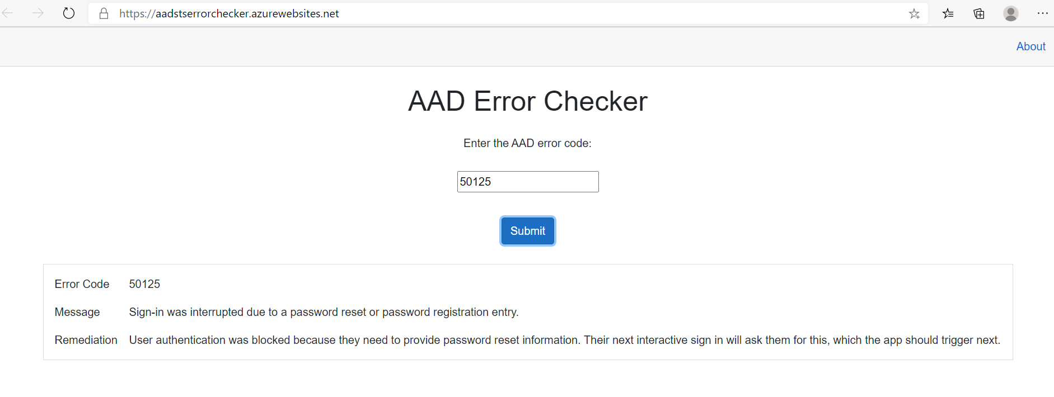Open the About link
Viewport: 1054px width, 397px height.
pos(1030,46)
